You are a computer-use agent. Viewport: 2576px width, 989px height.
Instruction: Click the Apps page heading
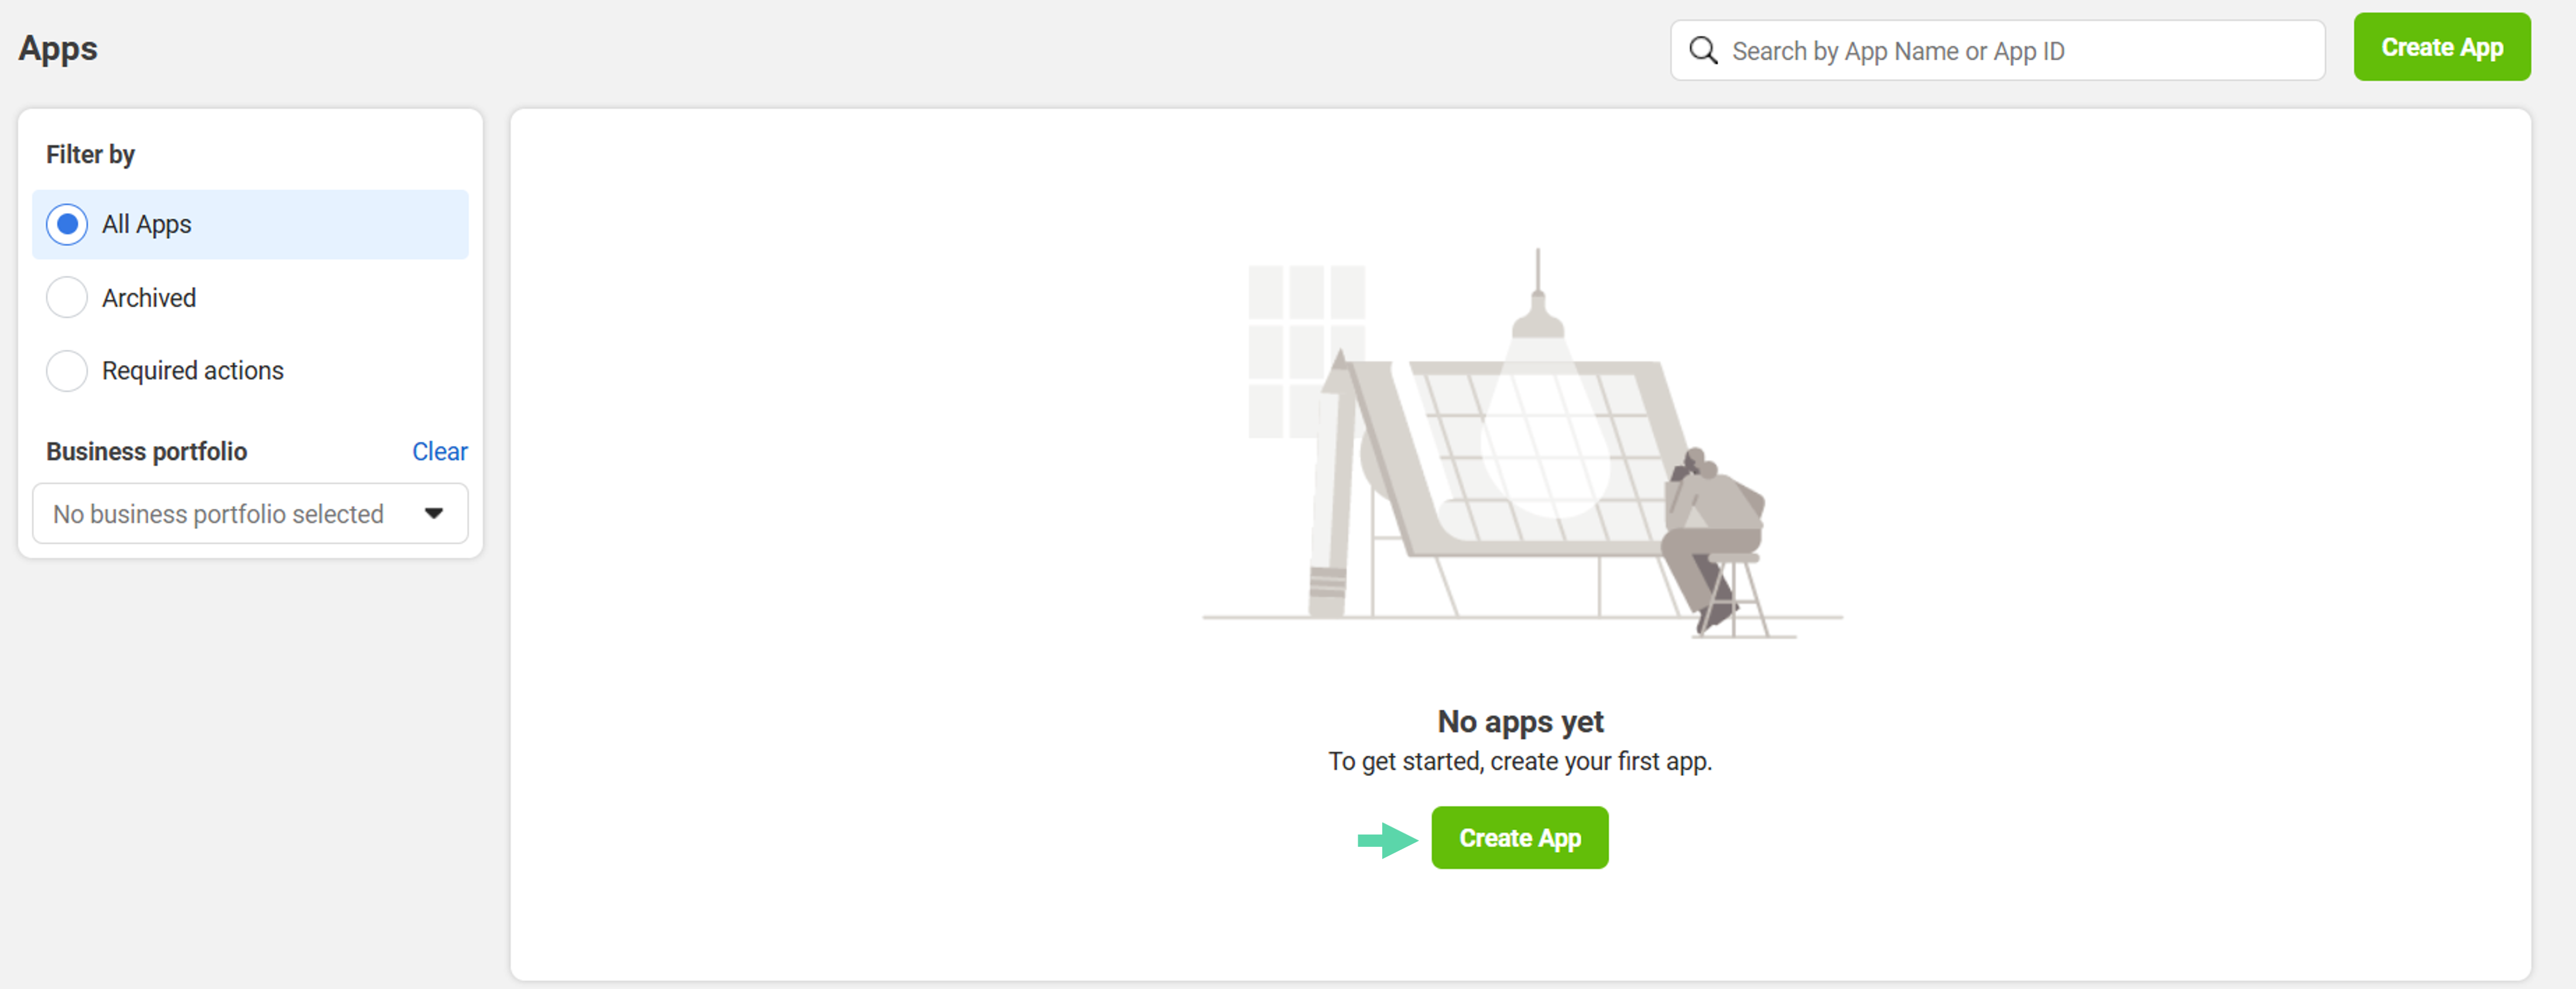[58, 48]
